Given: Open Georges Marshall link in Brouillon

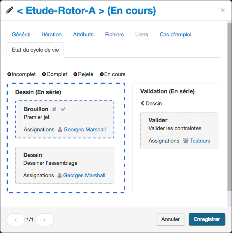Looking at the screenshot, I should (x=85, y=130).
